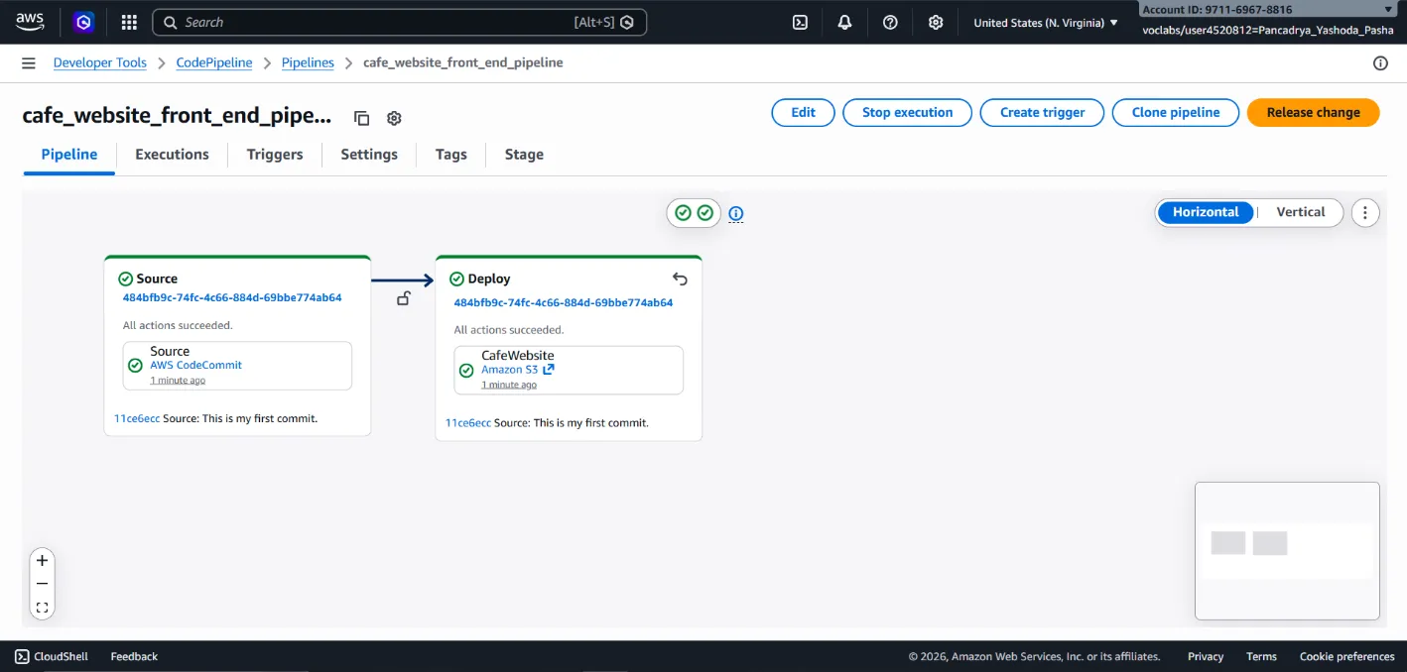Open the Stage tab
The image size is (1407, 672).
[x=524, y=155]
